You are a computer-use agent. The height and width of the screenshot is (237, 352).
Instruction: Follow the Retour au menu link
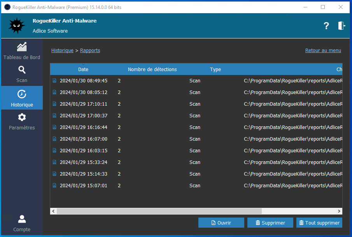323,51
